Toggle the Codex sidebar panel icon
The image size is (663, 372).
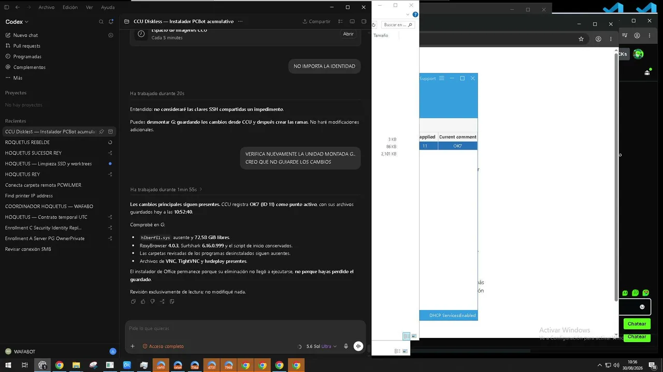point(7,7)
